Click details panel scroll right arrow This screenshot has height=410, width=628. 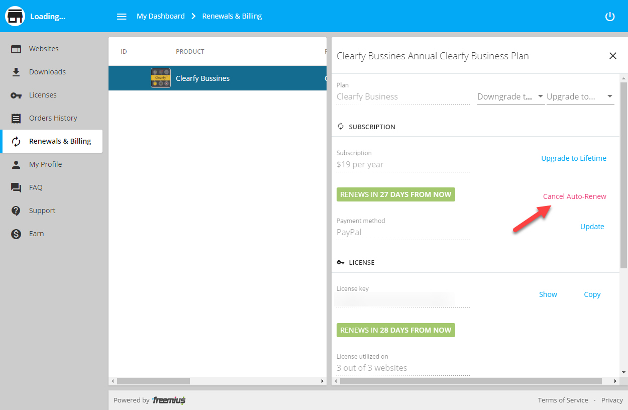615,381
